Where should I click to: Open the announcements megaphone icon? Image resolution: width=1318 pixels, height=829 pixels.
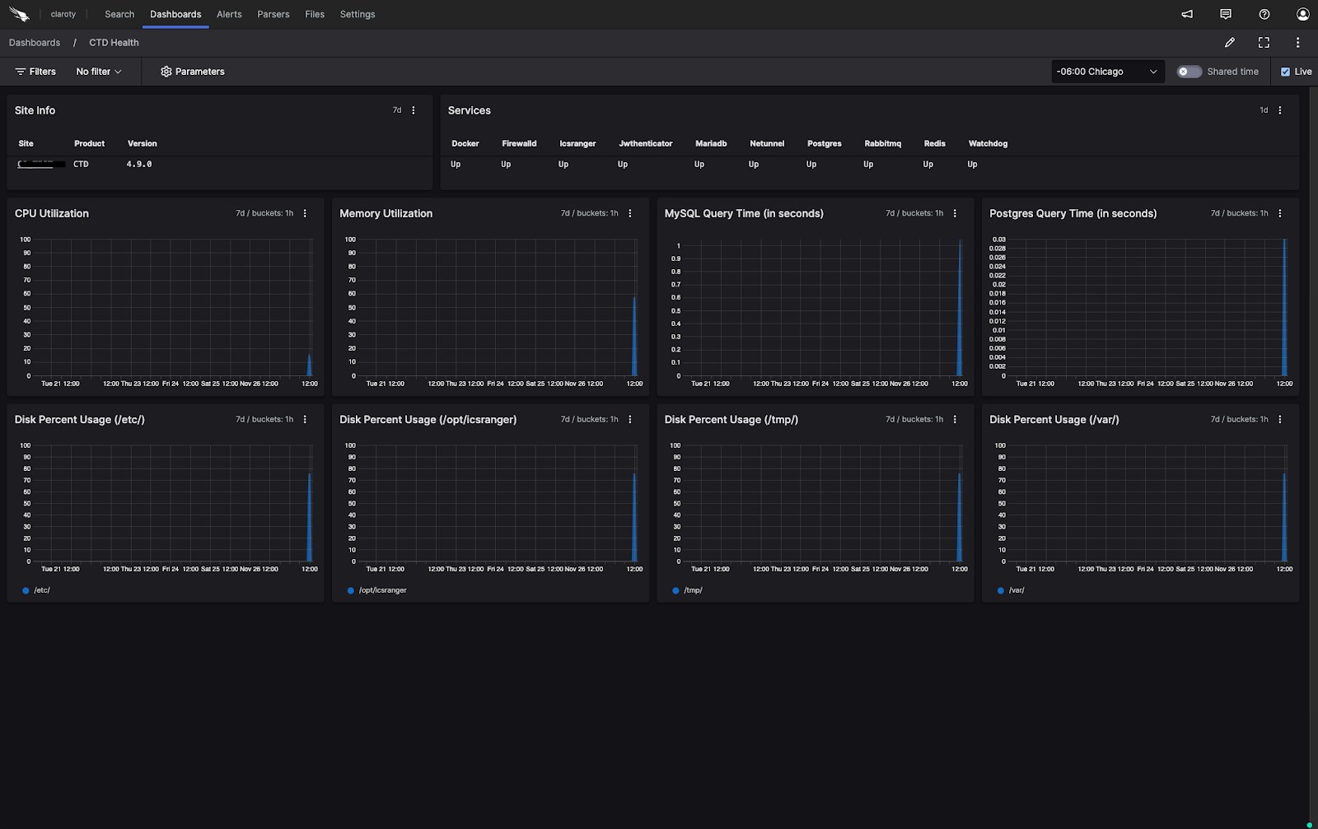[1187, 14]
